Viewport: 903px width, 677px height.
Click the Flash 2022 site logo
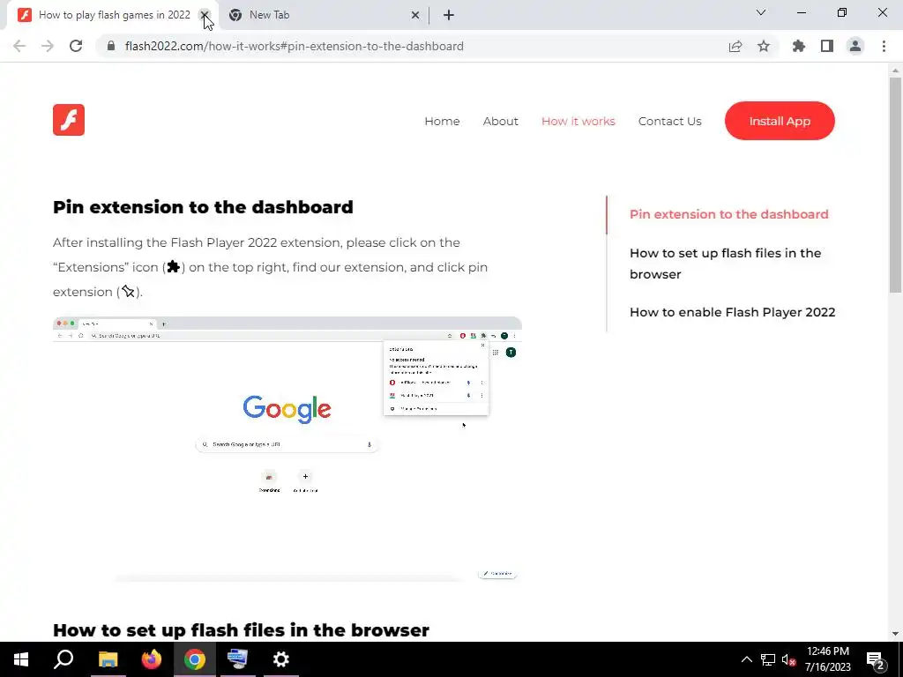pos(69,120)
